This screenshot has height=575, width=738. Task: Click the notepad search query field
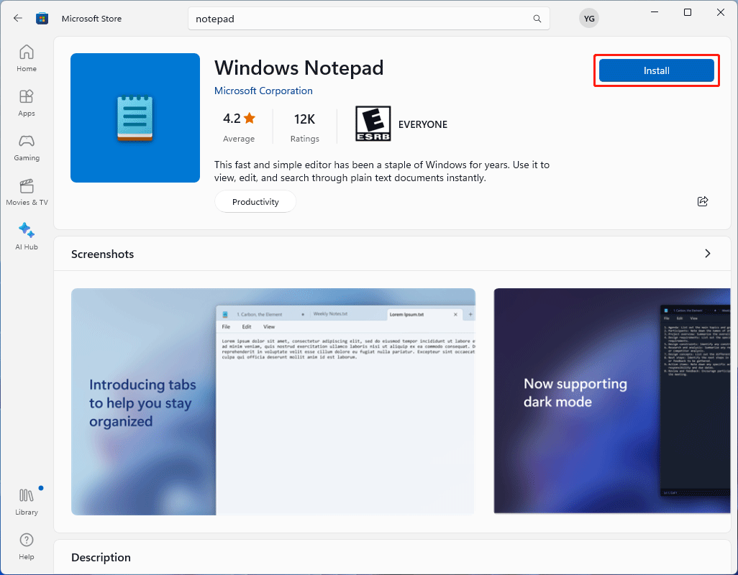click(x=288, y=18)
